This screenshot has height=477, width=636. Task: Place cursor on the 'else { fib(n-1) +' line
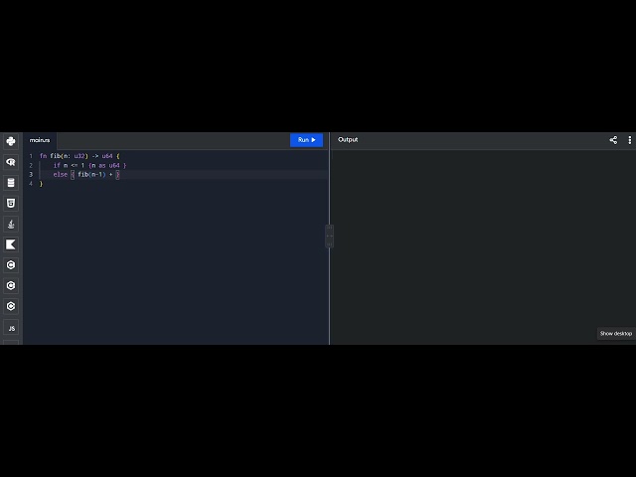coord(86,175)
